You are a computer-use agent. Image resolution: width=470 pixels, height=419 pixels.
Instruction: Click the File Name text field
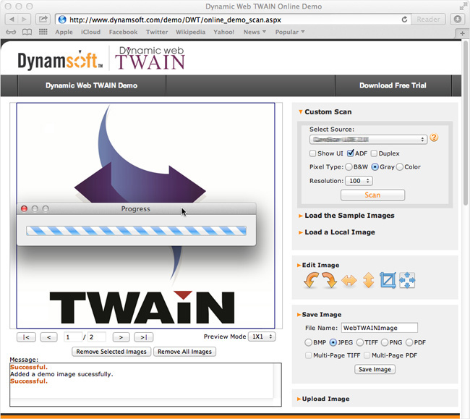[379, 328]
